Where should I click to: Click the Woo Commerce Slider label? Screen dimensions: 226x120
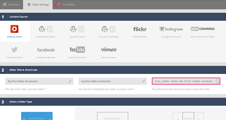[x=202, y=37]
